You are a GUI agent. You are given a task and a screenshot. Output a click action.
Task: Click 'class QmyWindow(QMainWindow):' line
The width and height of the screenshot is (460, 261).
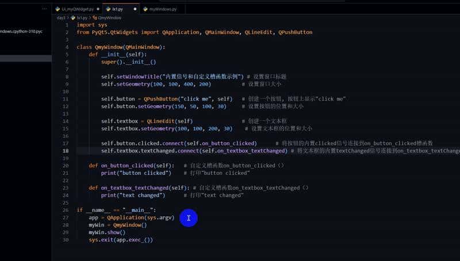[121, 47]
